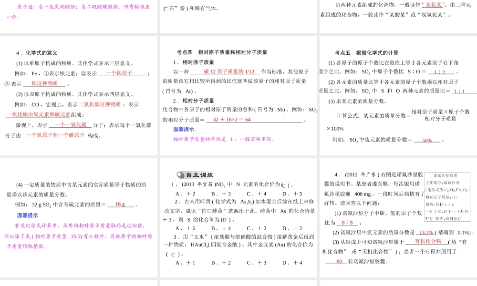The height and width of the screenshot is (286, 477).
Task: Select the top slide mentioning 某化某
Action: tap(398, 16)
